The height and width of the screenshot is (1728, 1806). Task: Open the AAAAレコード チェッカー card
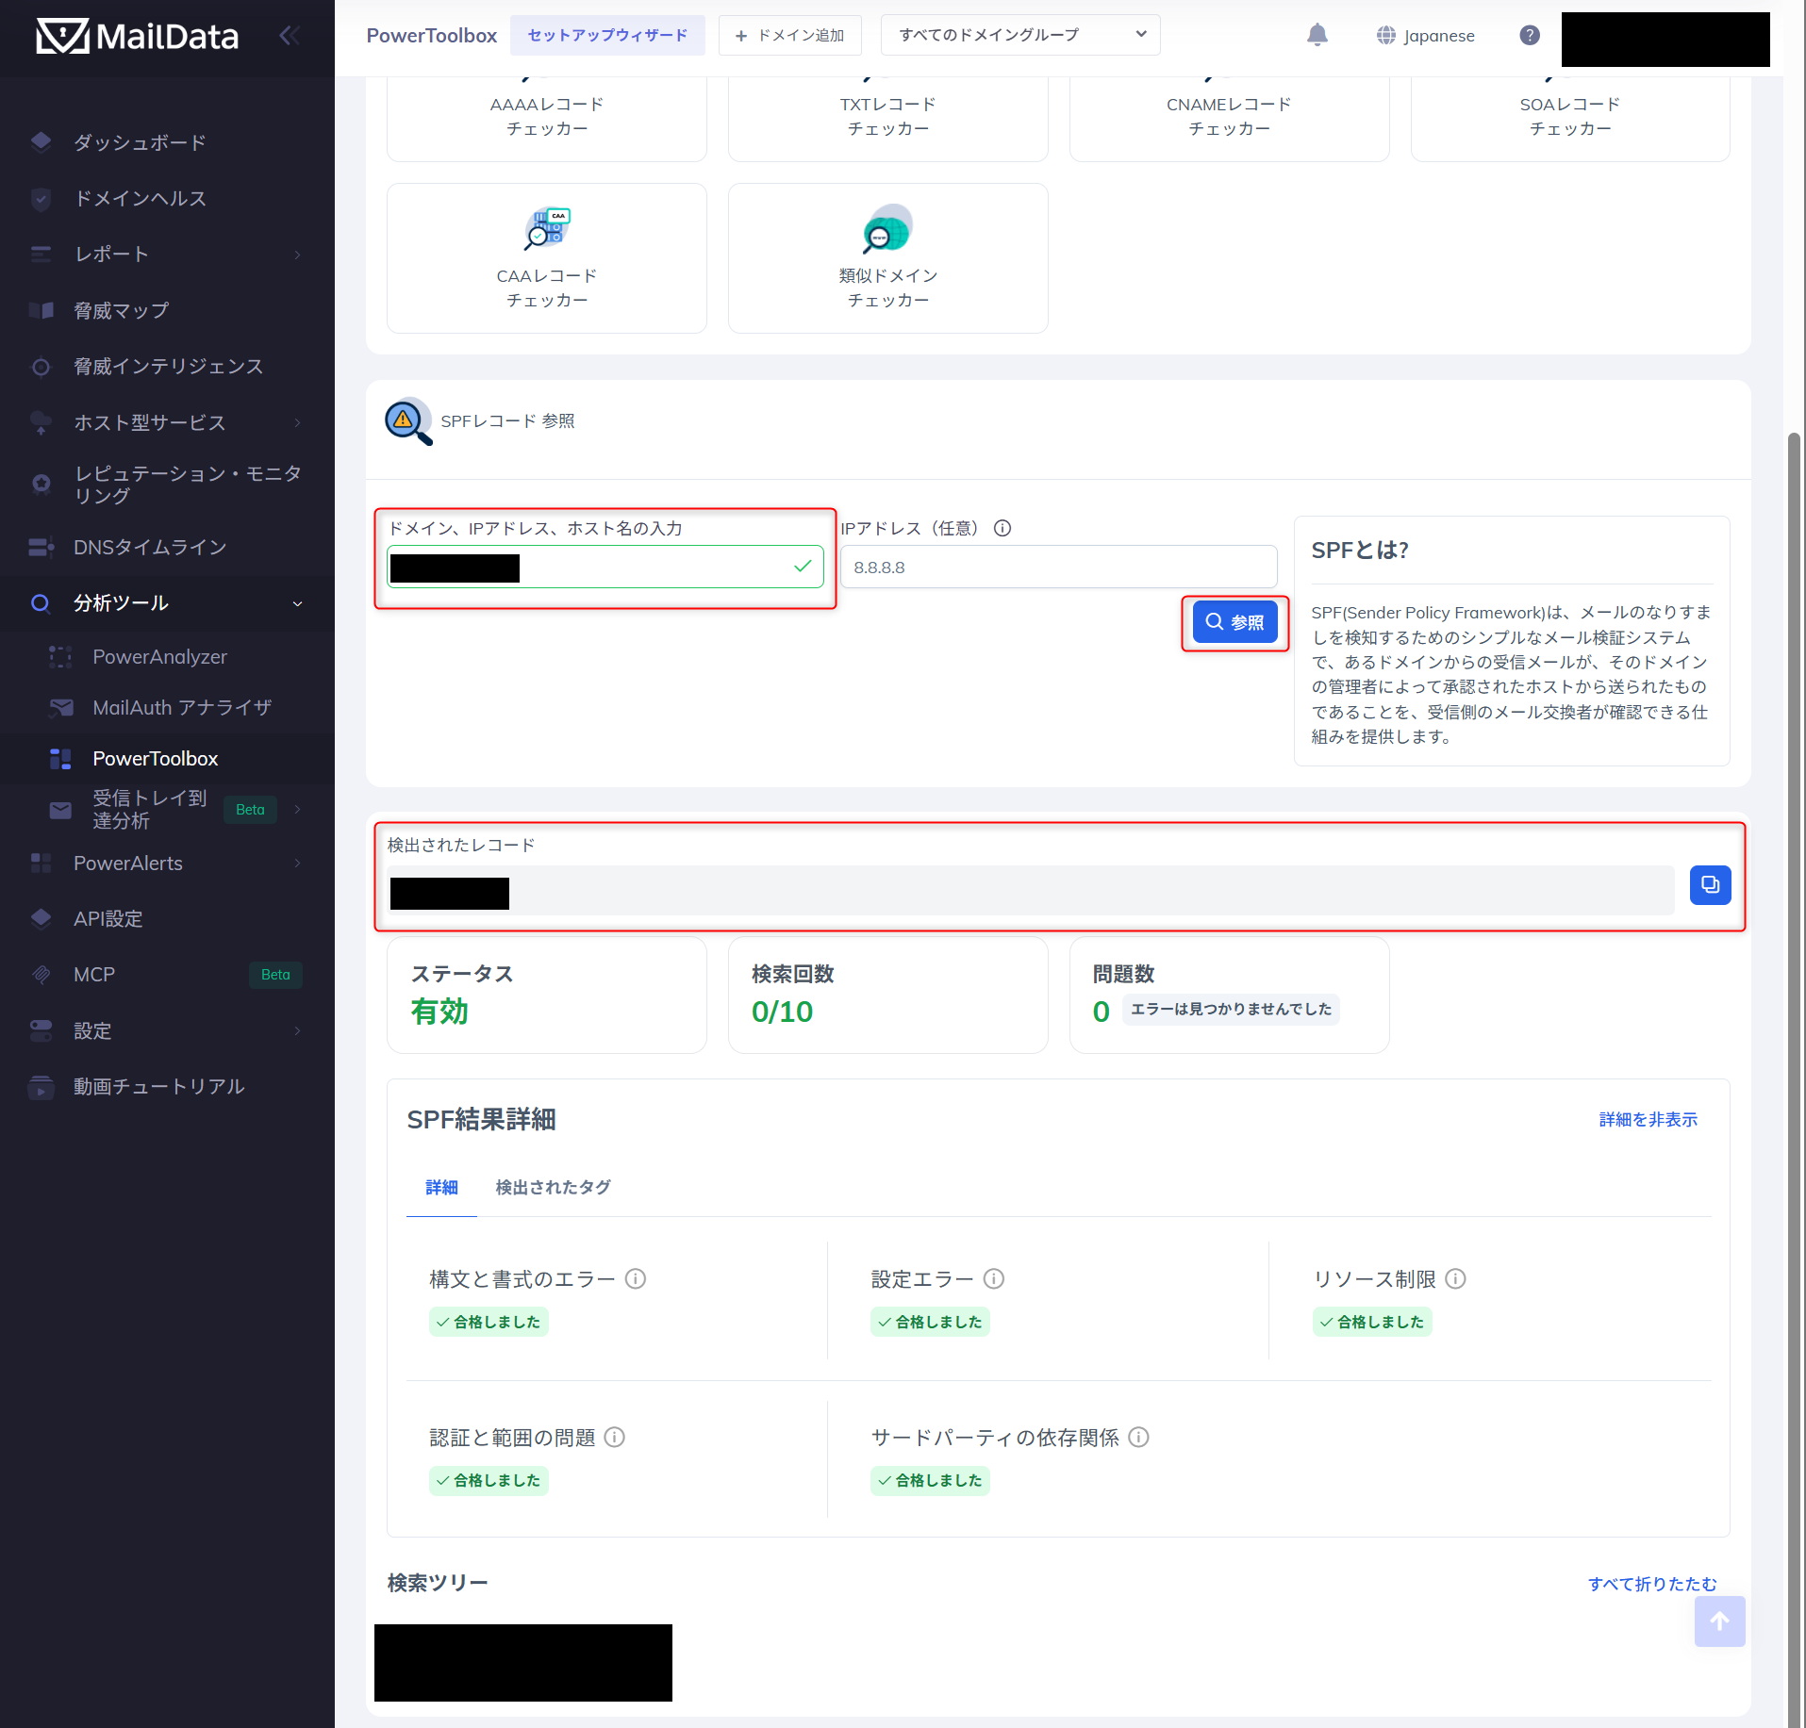[x=547, y=117]
